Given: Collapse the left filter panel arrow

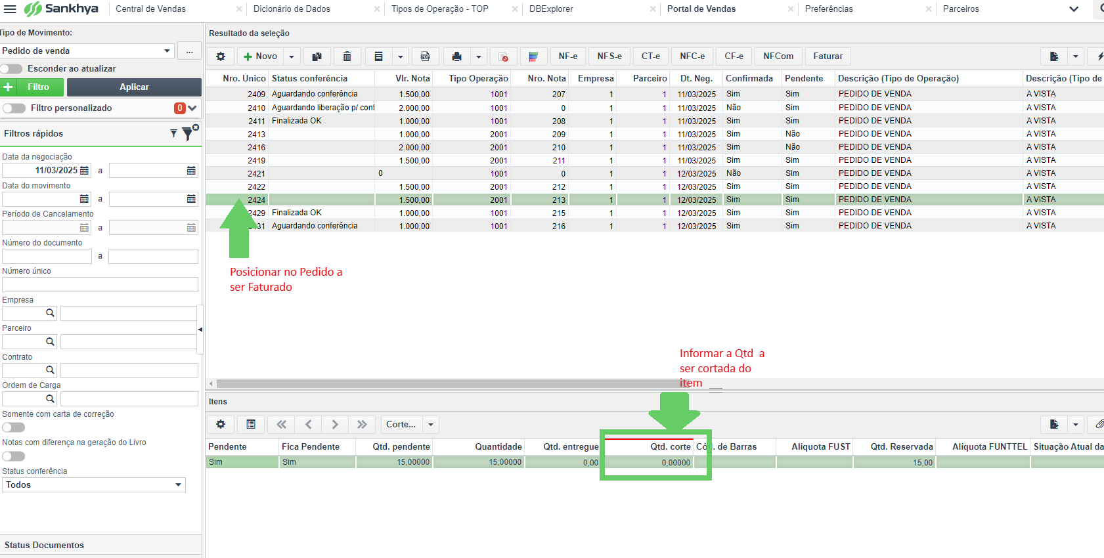Looking at the screenshot, I should click(200, 330).
